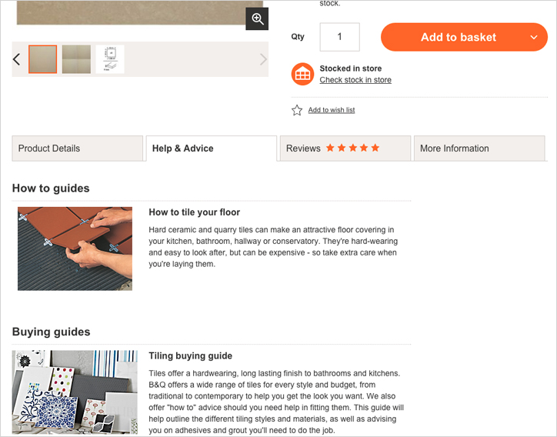Click the magnifier zoom icon on product image
Viewport: 557px width, 437px height.
click(x=257, y=18)
